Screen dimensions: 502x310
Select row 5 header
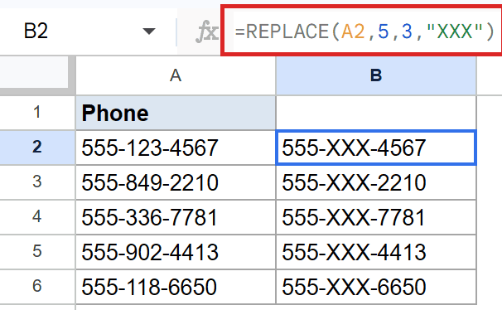pyautogui.click(x=37, y=252)
